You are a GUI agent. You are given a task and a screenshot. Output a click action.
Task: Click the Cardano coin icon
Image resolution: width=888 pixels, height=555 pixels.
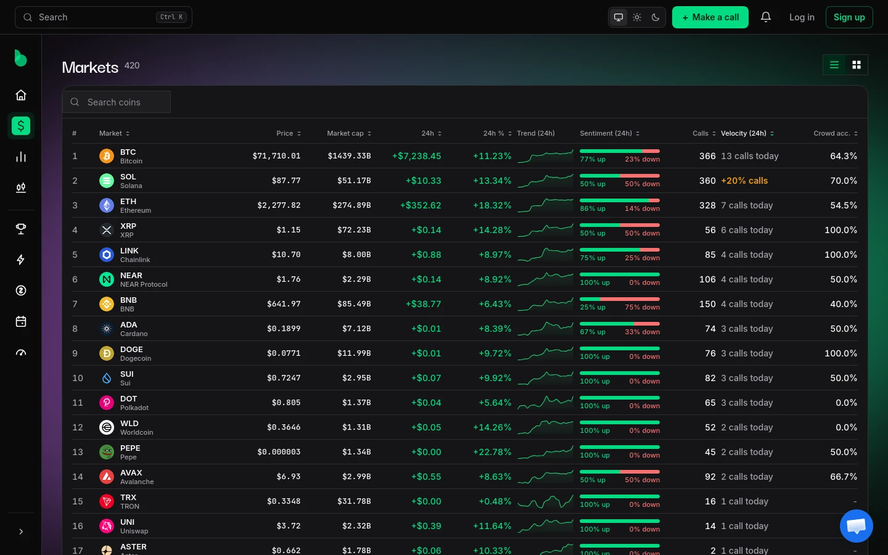tap(107, 329)
